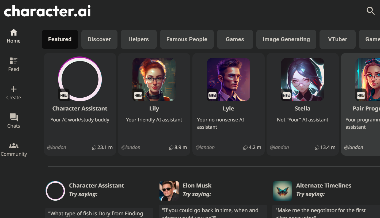Select the Community icon in the sidebar
Image resolution: width=380 pixels, height=218 pixels.
pyautogui.click(x=13, y=146)
